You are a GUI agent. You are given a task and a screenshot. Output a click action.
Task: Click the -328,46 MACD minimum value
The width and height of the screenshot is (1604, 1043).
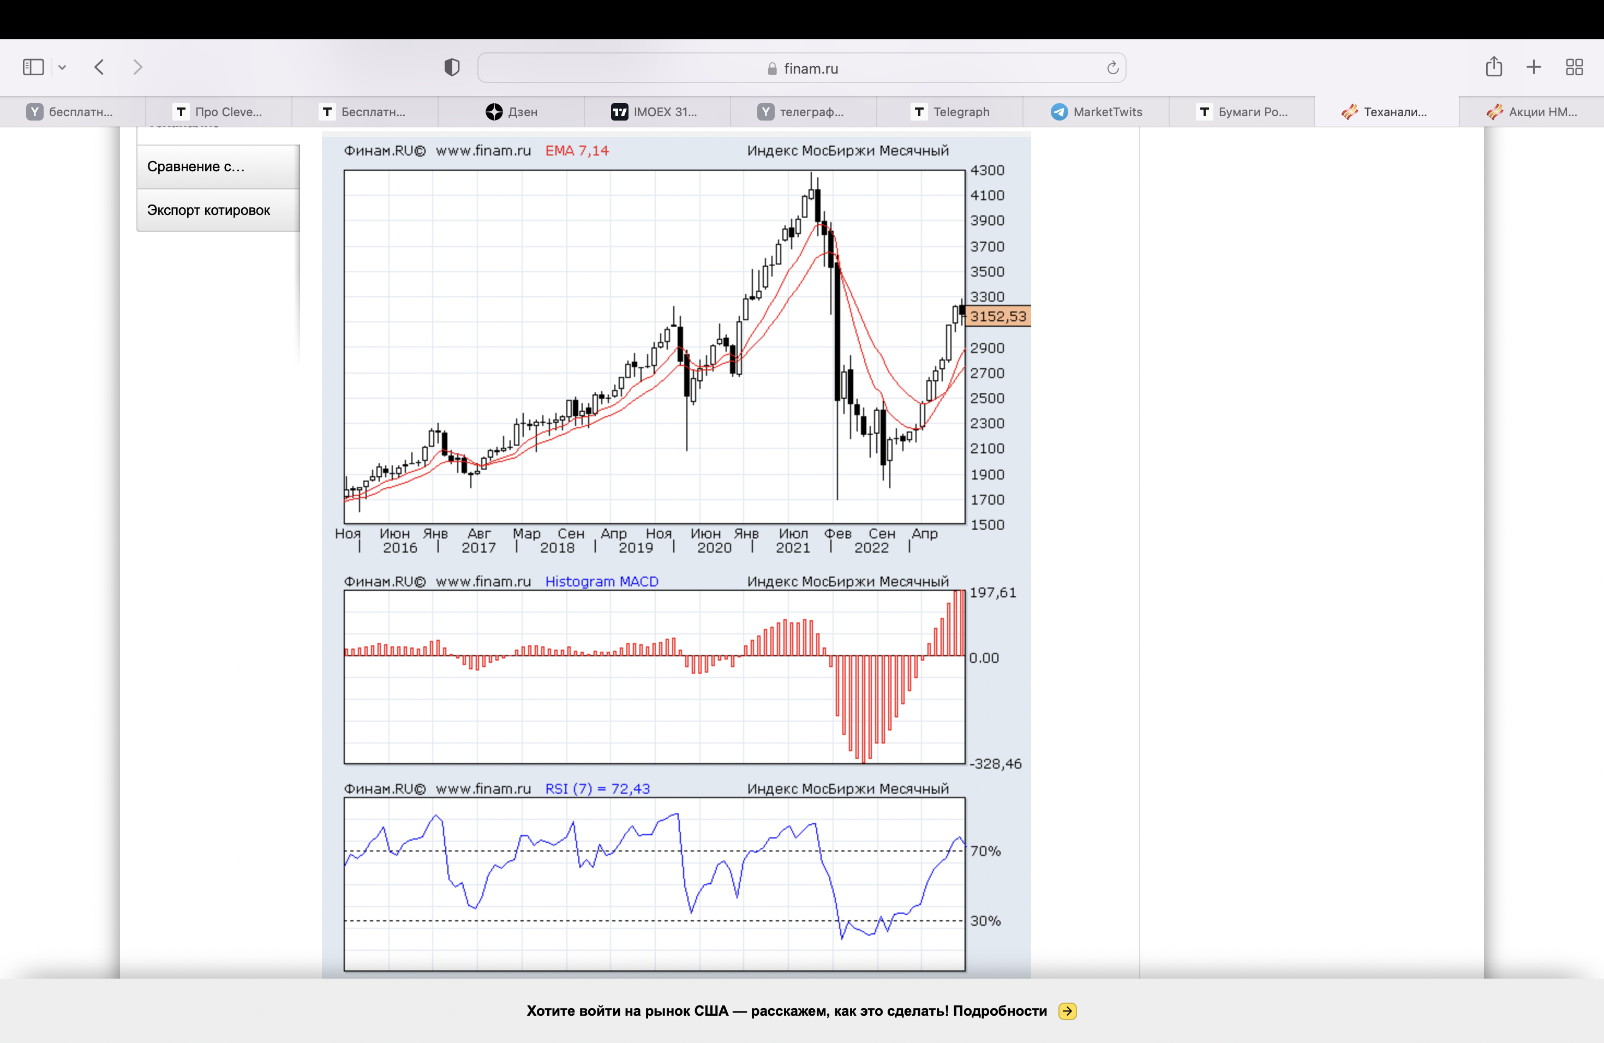coord(996,763)
